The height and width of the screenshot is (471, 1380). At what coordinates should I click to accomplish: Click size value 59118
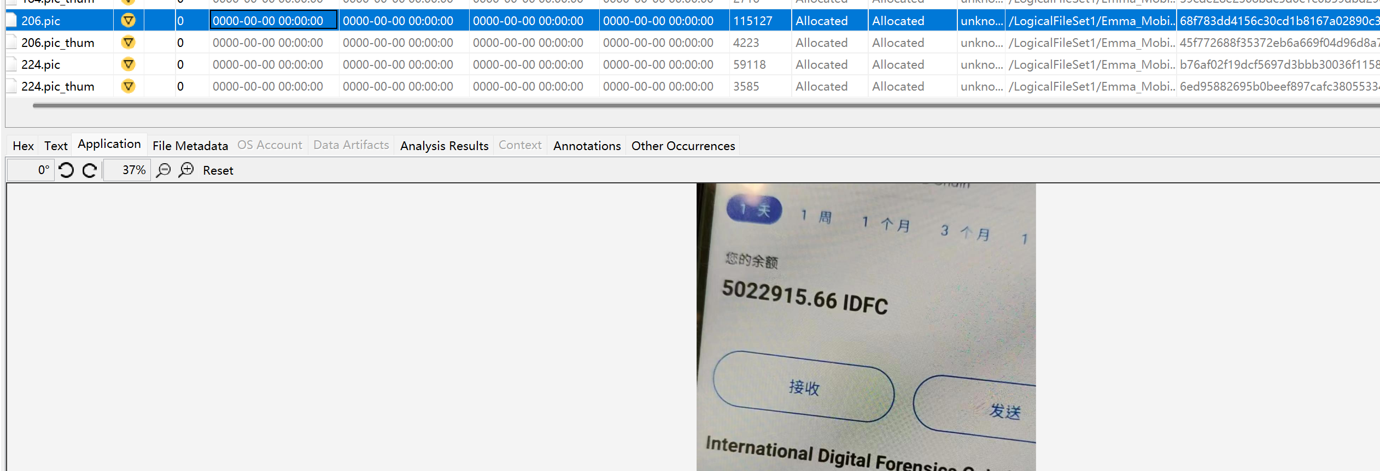[749, 64]
